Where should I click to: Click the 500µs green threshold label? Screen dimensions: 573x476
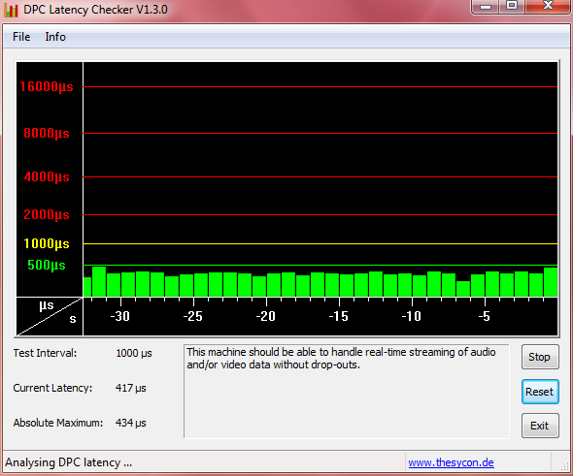(47, 266)
